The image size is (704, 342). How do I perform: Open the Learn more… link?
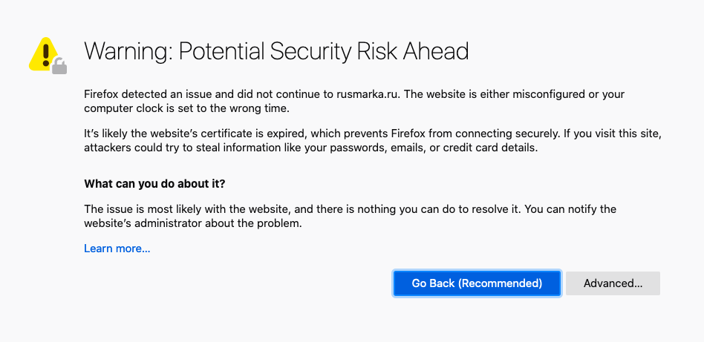coord(117,249)
